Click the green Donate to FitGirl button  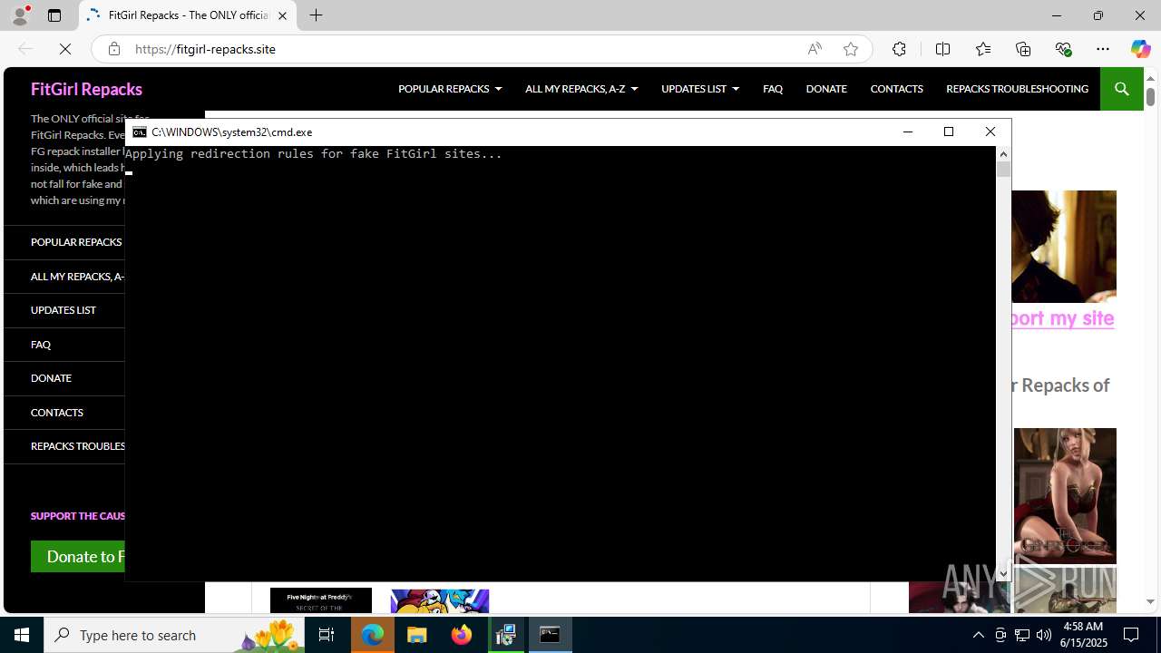(x=78, y=556)
